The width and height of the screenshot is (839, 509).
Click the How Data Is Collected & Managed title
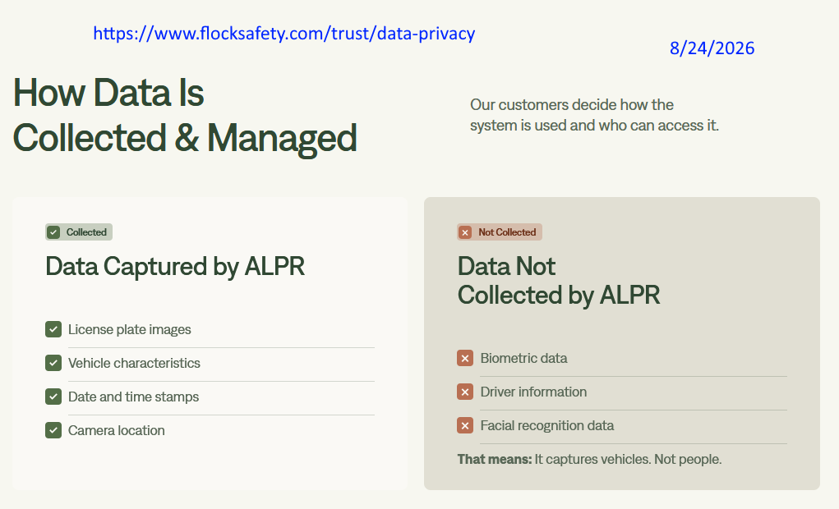[x=185, y=116]
